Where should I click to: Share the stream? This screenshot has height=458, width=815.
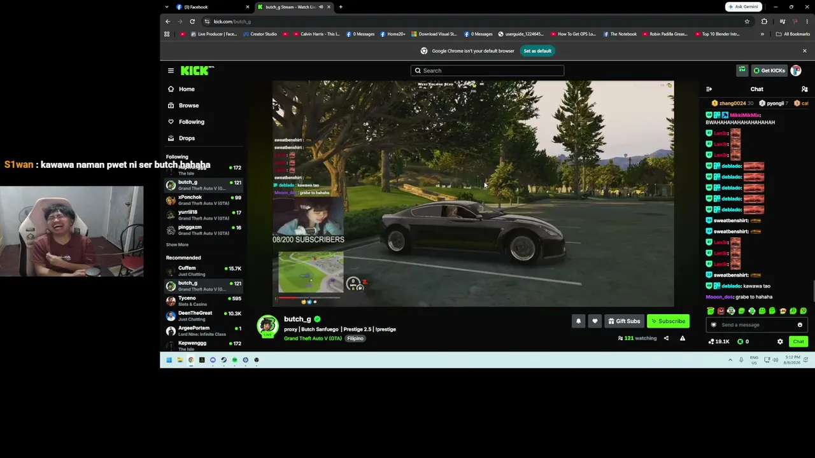(666, 338)
